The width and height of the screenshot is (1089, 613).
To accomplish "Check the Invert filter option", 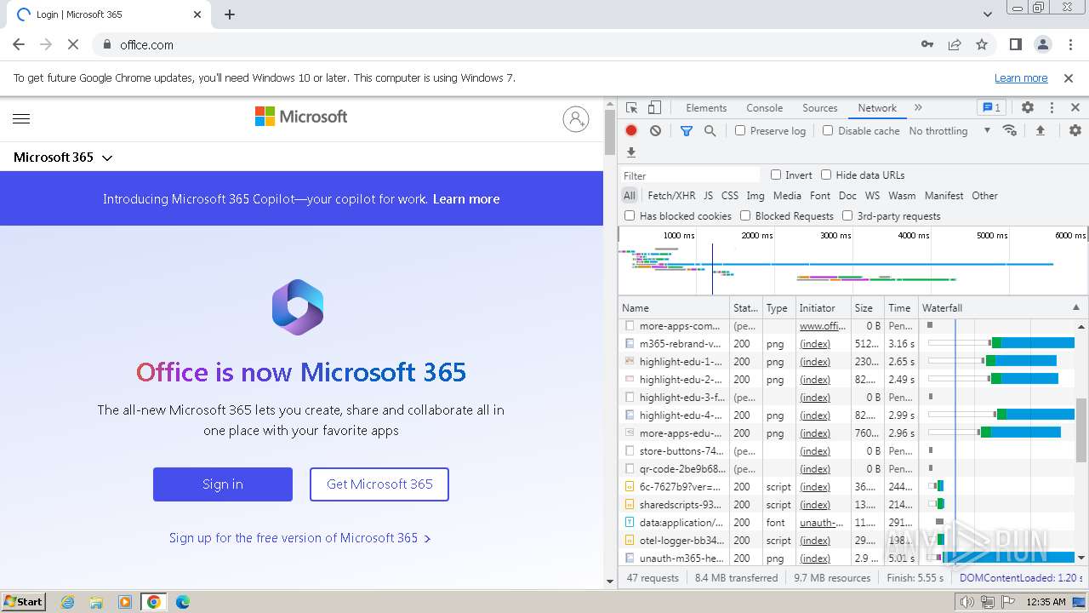I will (x=776, y=175).
